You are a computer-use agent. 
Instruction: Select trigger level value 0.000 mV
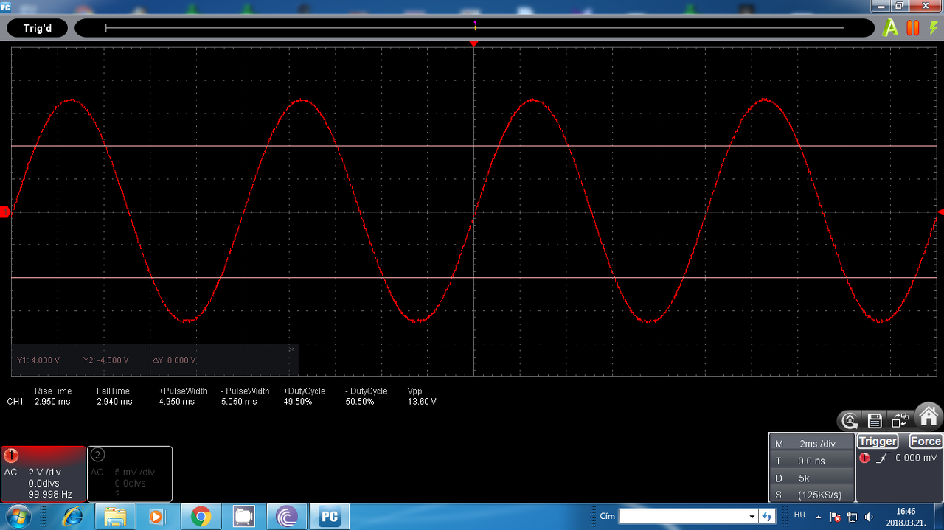916,458
